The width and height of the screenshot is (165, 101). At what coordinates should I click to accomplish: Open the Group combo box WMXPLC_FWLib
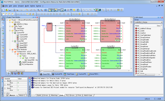pyautogui.click(x=149, y=22)
